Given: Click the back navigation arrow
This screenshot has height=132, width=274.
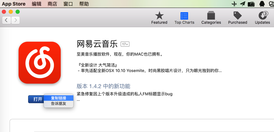Looking at the screenshot, I should (7, 20).
